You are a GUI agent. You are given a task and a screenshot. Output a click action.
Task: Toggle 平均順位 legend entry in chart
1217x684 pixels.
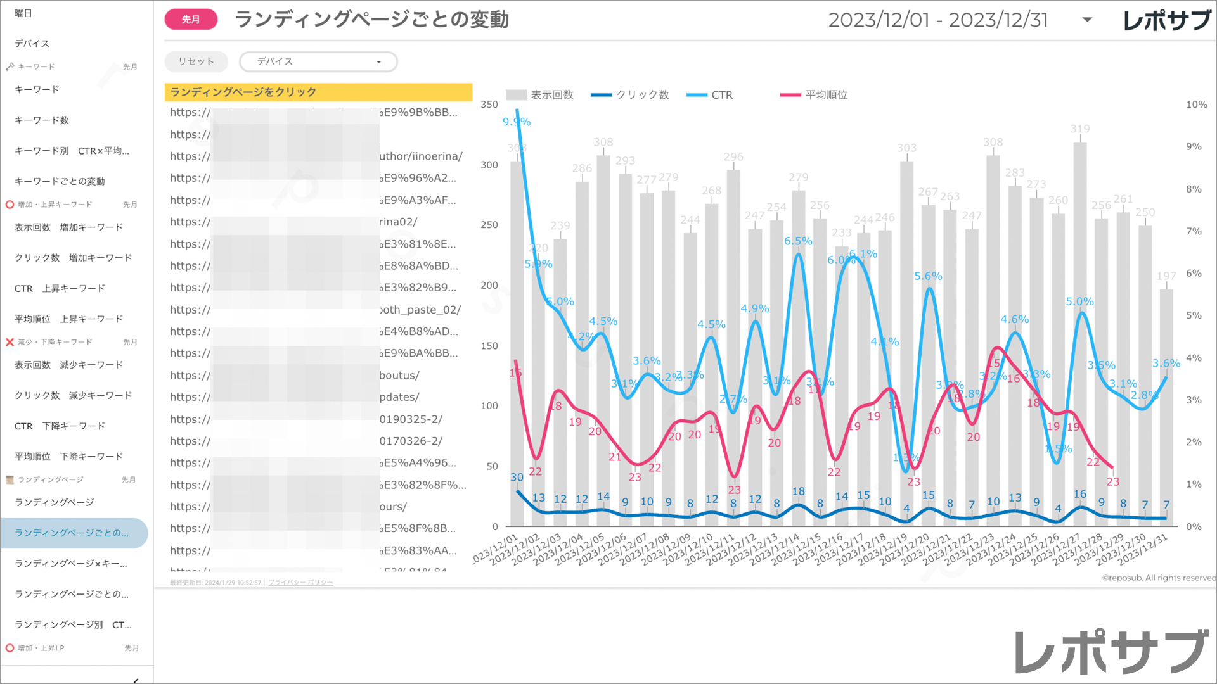[814, 95]
